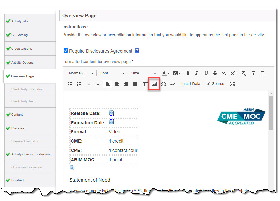Click the Insert Data button
The height and width of the screenshot is (201, 280).
[x=190, y=84]
